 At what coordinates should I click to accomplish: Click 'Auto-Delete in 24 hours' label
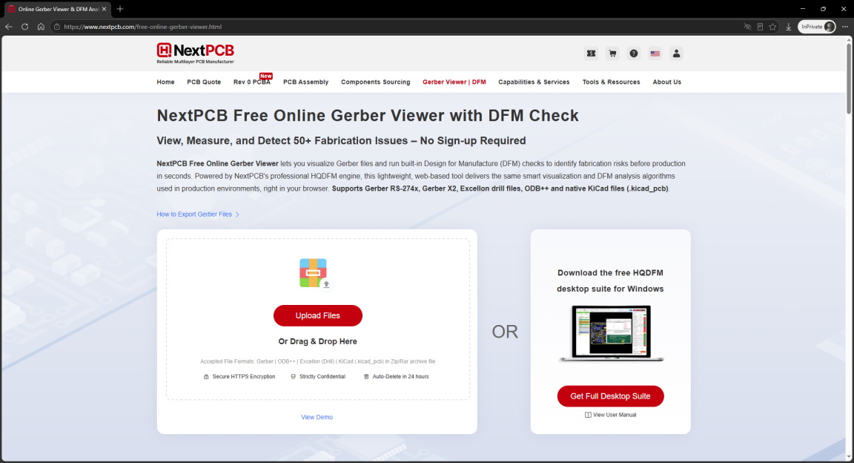(396, 376)
